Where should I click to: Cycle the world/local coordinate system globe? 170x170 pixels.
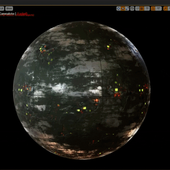point(132,8)
